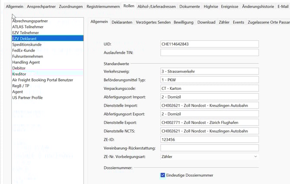Open the ZE-Nr. Vorbelegungsart dropdown
This screenshot has width=290, height=184.
click(x=209, y=156)
